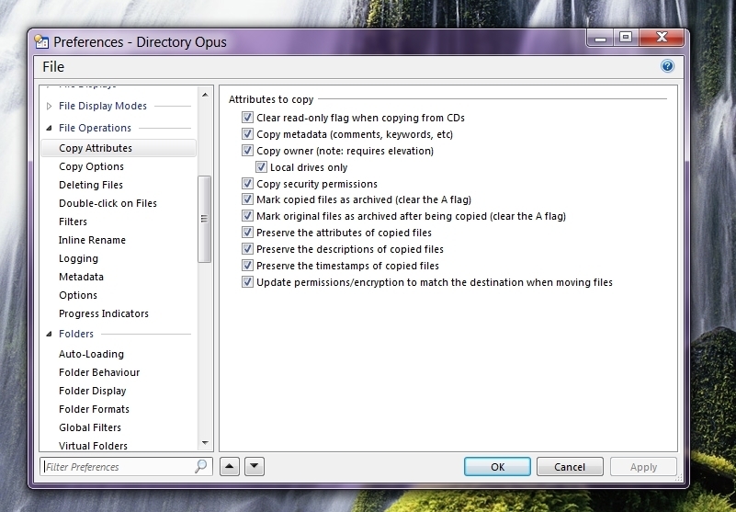Click the File page heading text
Image resolution: width=736 pixels, height=512 pixels.
pyautogui.click(x=53, y=67)
